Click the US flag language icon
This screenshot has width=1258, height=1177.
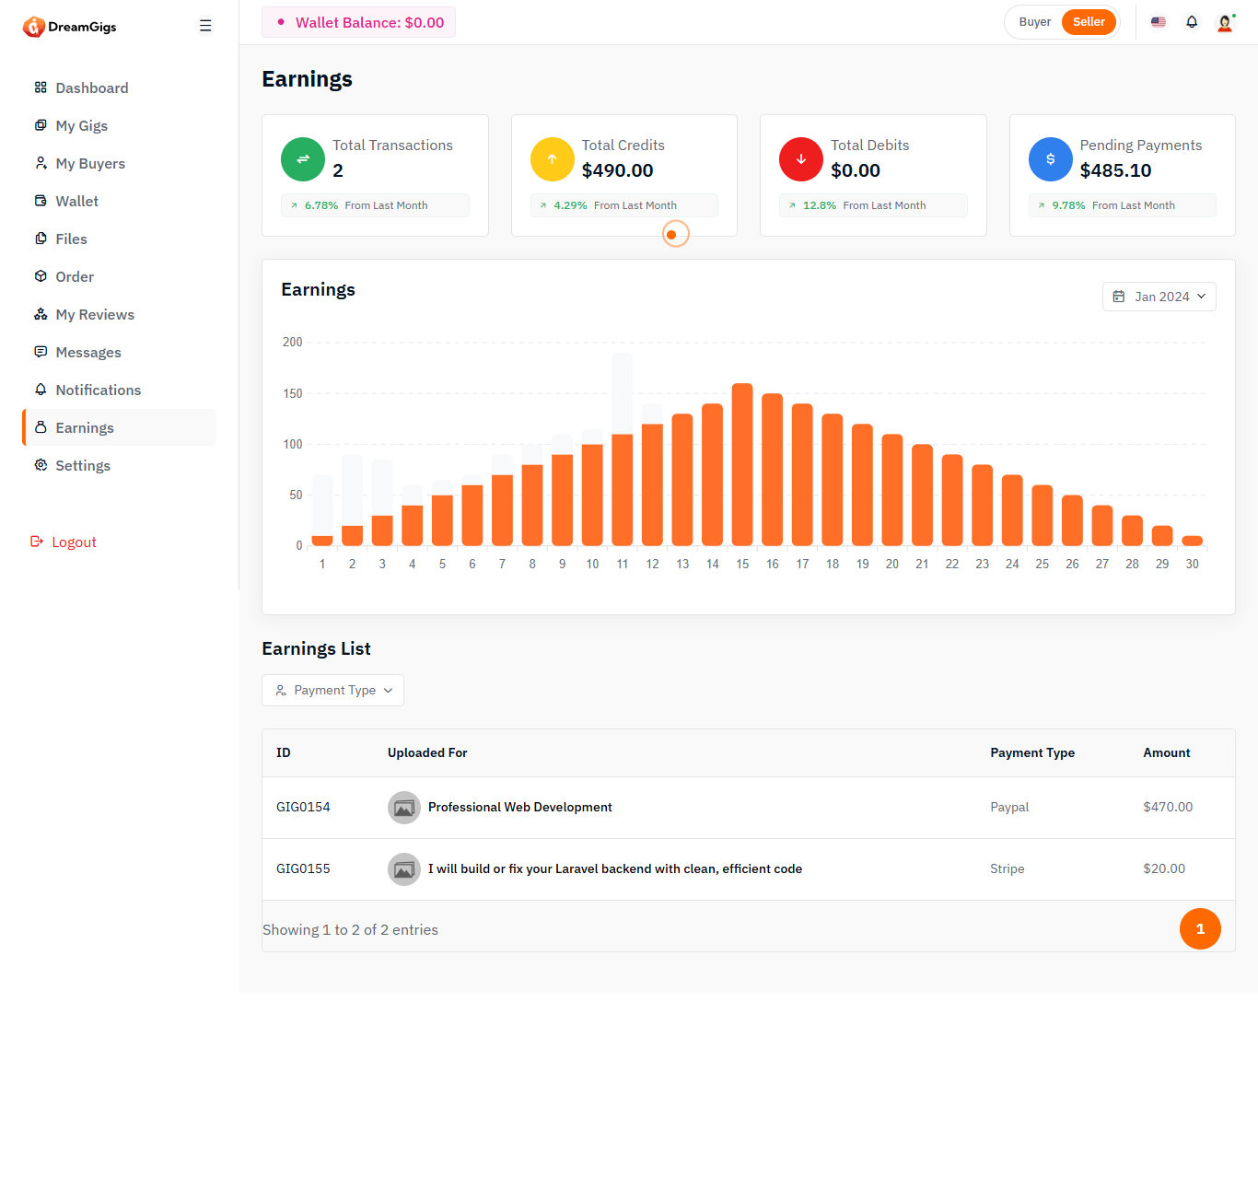pyautogui.click(x=1159, y=22)
